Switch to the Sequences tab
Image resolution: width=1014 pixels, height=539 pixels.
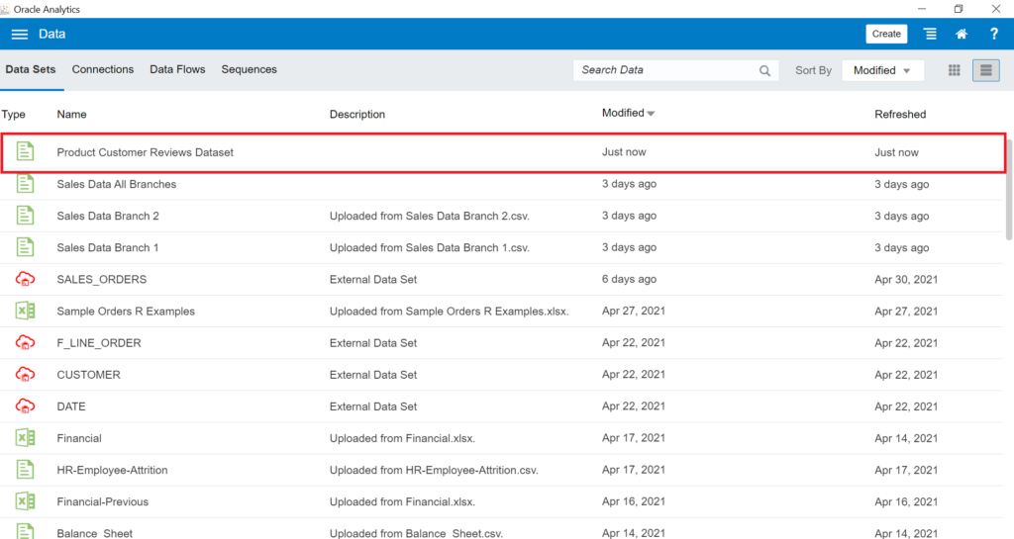249,69
